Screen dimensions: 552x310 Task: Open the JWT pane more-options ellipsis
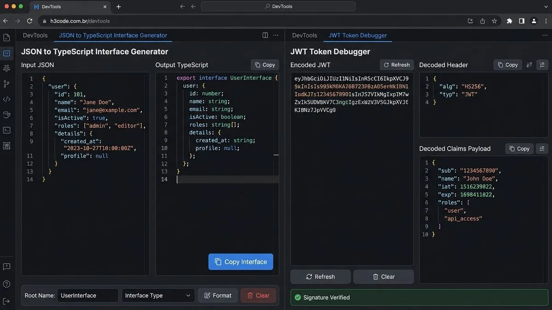545,35
